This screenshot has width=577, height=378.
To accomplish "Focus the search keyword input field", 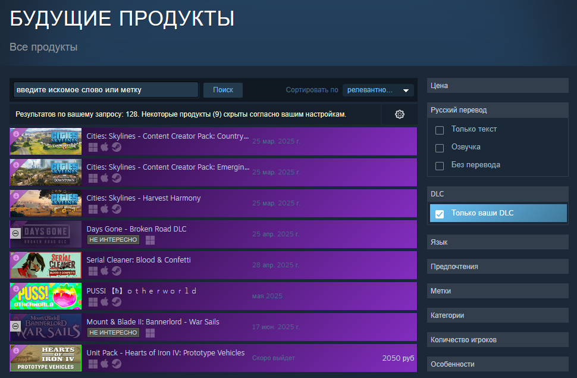I will (106, 90).
